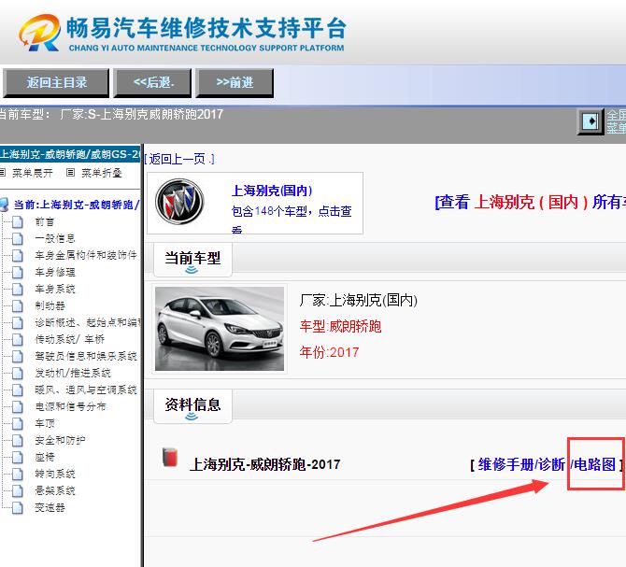The width and height of the screenshot is (626, 567).
Task: Open the 传动系统/车桥 tree item
Action: click(x=69, y=339)
